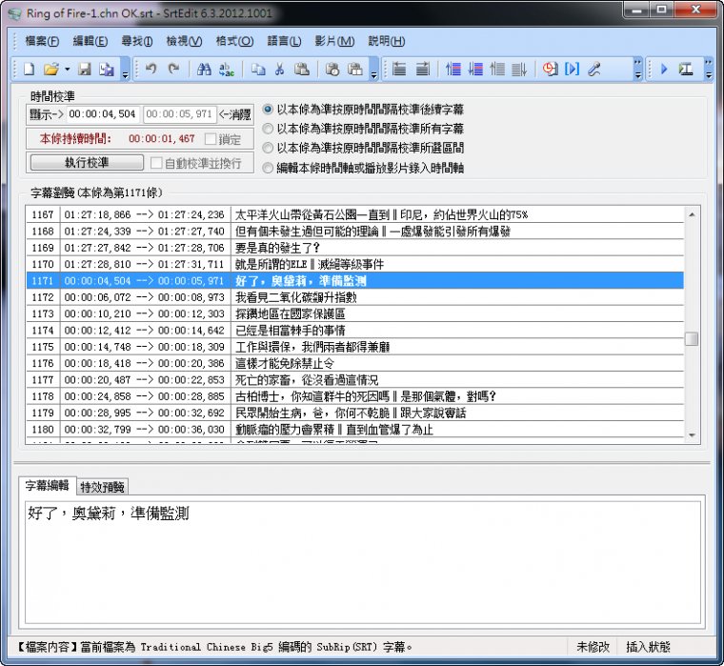Expand the timing toolbar overflow chevron
Image resolution: width=724 pixels, height=666 pixels.
coord(637,70)
